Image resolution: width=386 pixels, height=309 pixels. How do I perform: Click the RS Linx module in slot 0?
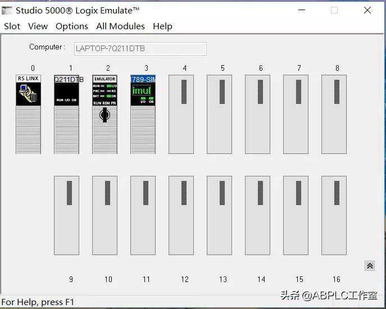tap(28, 114)
